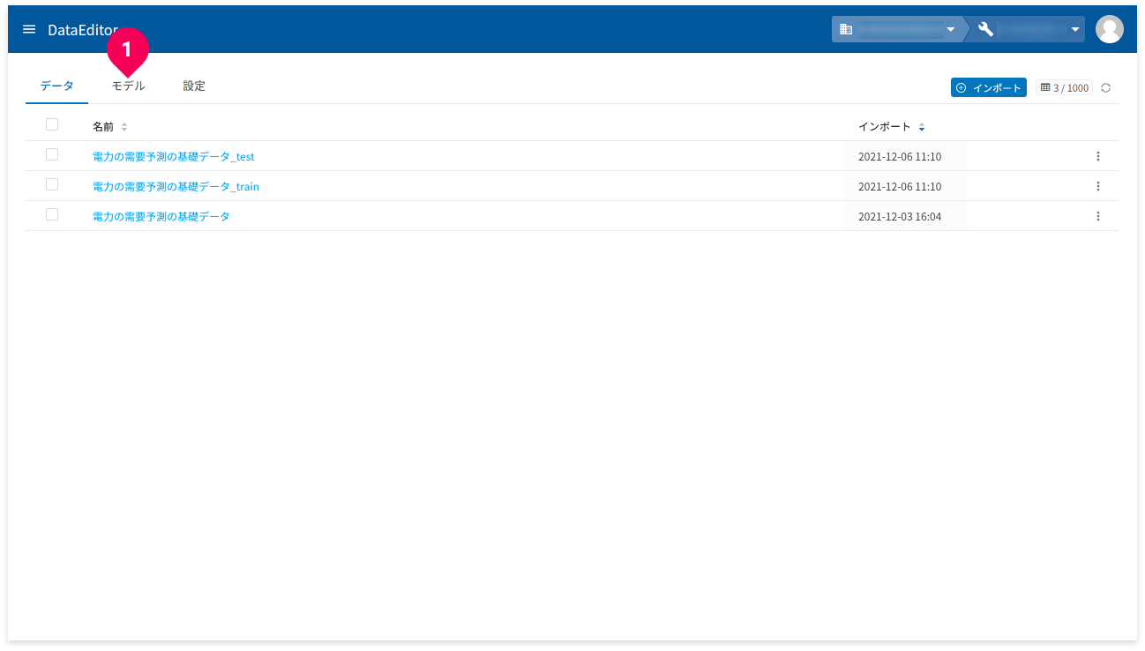Click the インポート button
The height and width of the screenshot is (651, 1145).
(x=989, y=87)
